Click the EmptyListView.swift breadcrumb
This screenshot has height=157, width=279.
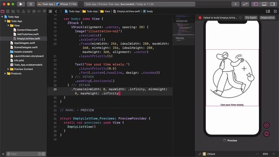(127, 11)
